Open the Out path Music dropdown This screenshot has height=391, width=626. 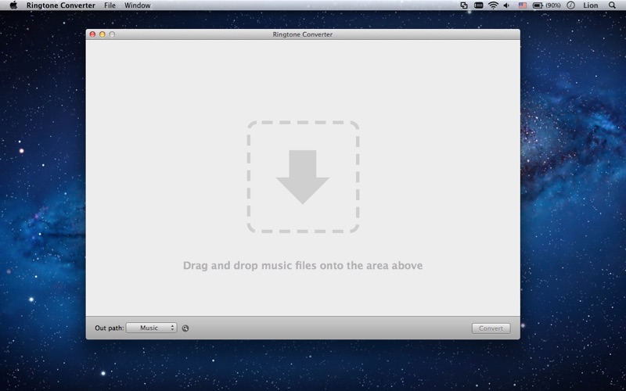click(x=151, y=328)
